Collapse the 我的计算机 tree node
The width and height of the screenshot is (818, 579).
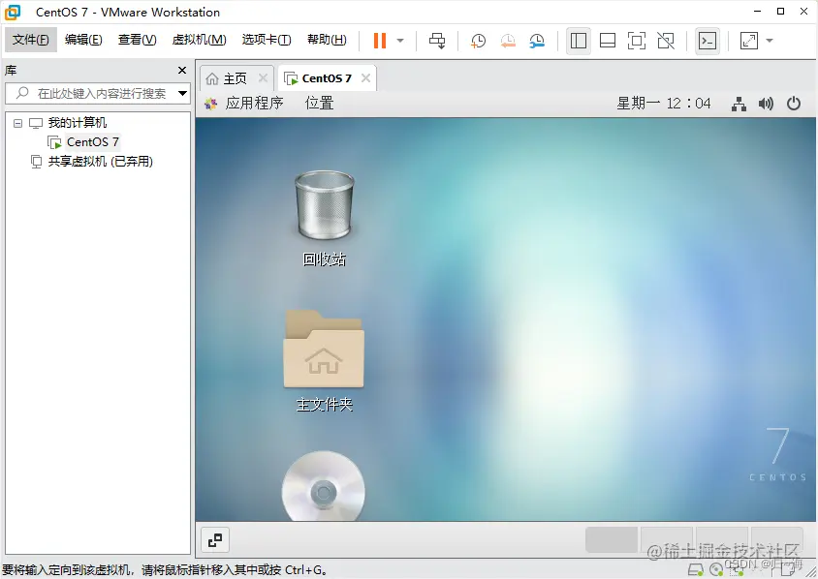click(17, 124)
